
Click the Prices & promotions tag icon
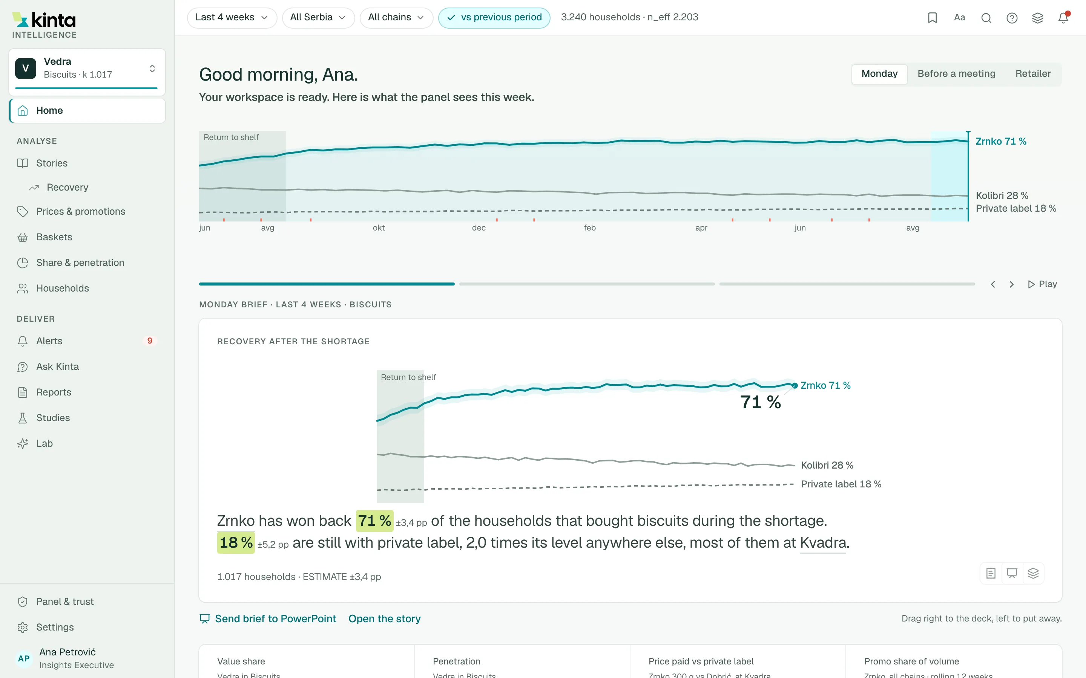pos(23,211)
